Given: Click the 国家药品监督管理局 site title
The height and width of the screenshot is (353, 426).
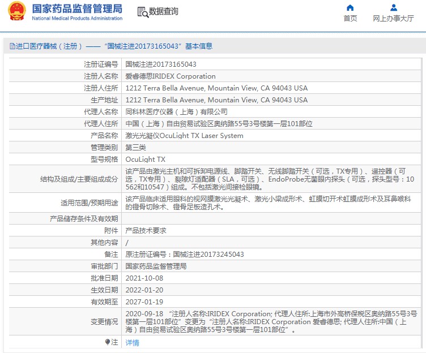Looking at the screenshot, I should (77, 8).
